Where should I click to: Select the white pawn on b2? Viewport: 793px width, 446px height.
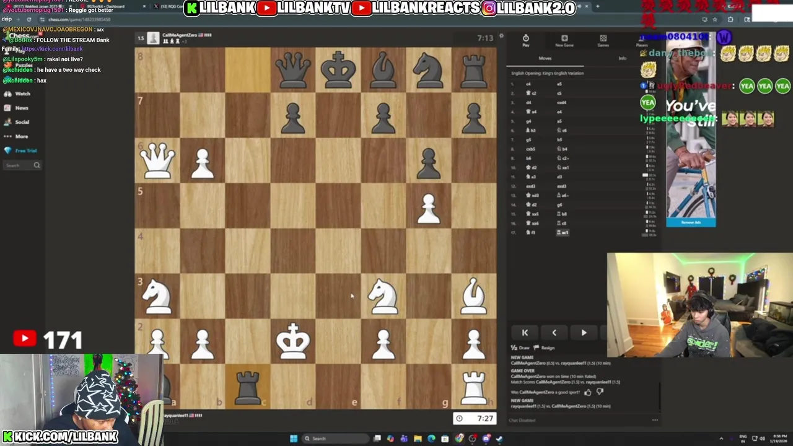[203, 344]
